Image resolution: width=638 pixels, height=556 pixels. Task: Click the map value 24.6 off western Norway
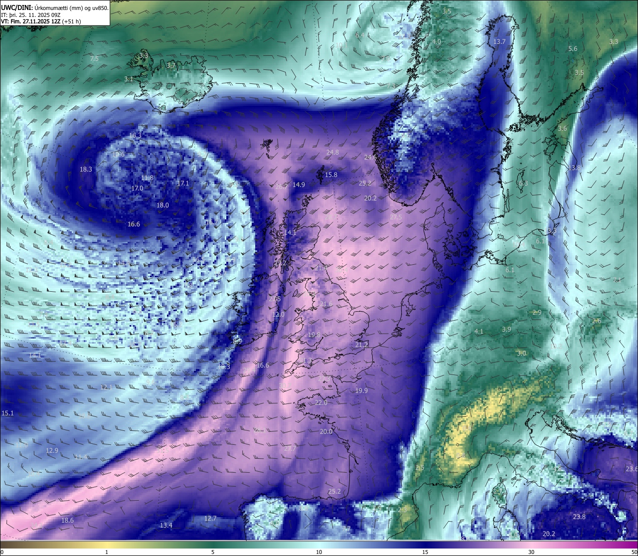(370, 157)
